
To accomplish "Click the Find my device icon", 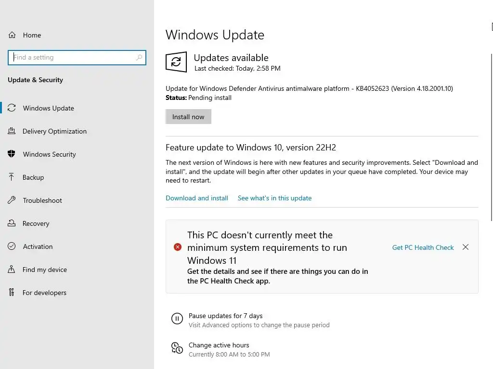I will click(x=12, y=270).
